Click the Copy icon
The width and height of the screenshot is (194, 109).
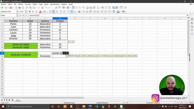[x=30, y=8]
